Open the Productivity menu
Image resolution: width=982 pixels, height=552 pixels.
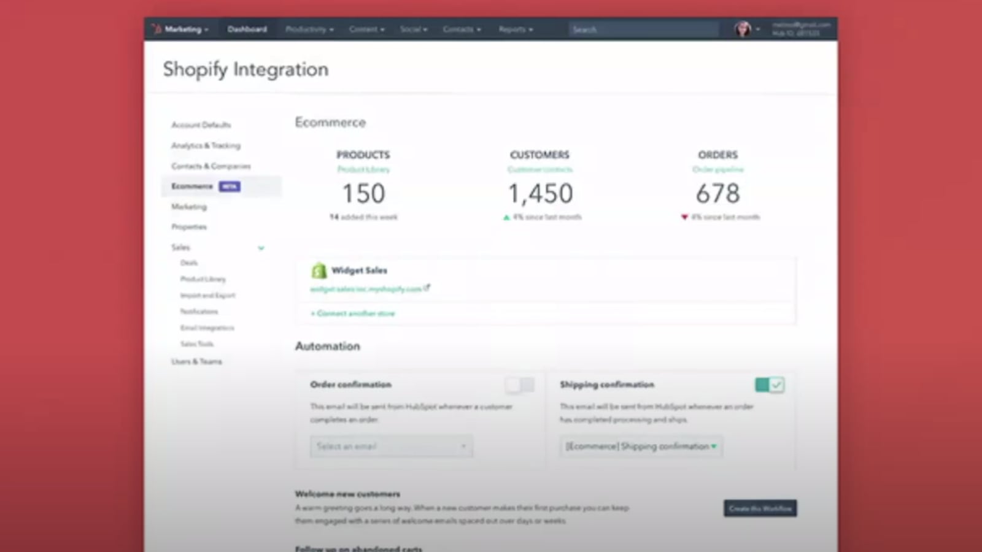click(x=309, y=29)
